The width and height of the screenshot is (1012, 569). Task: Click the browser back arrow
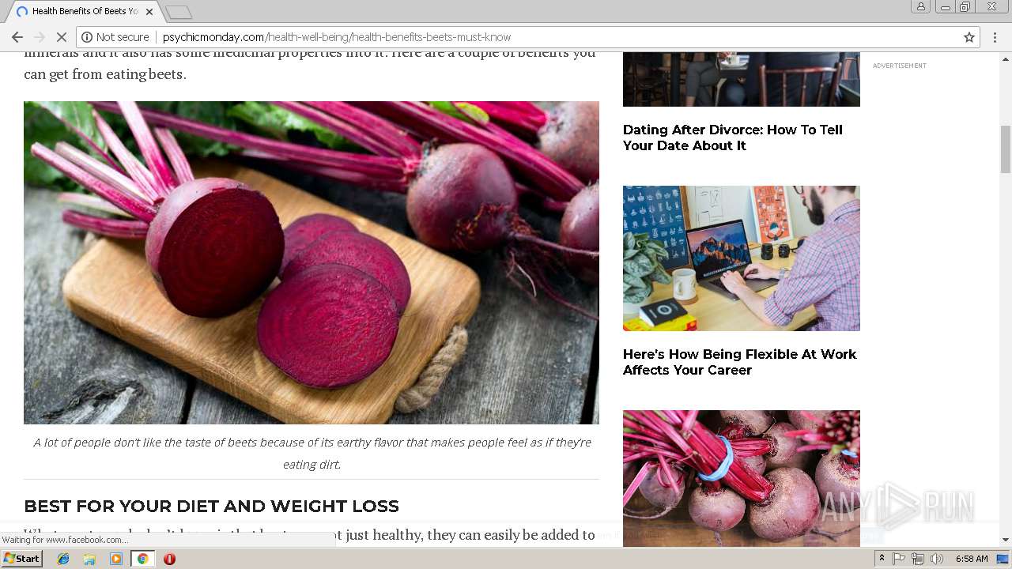(x=17, y=37)
